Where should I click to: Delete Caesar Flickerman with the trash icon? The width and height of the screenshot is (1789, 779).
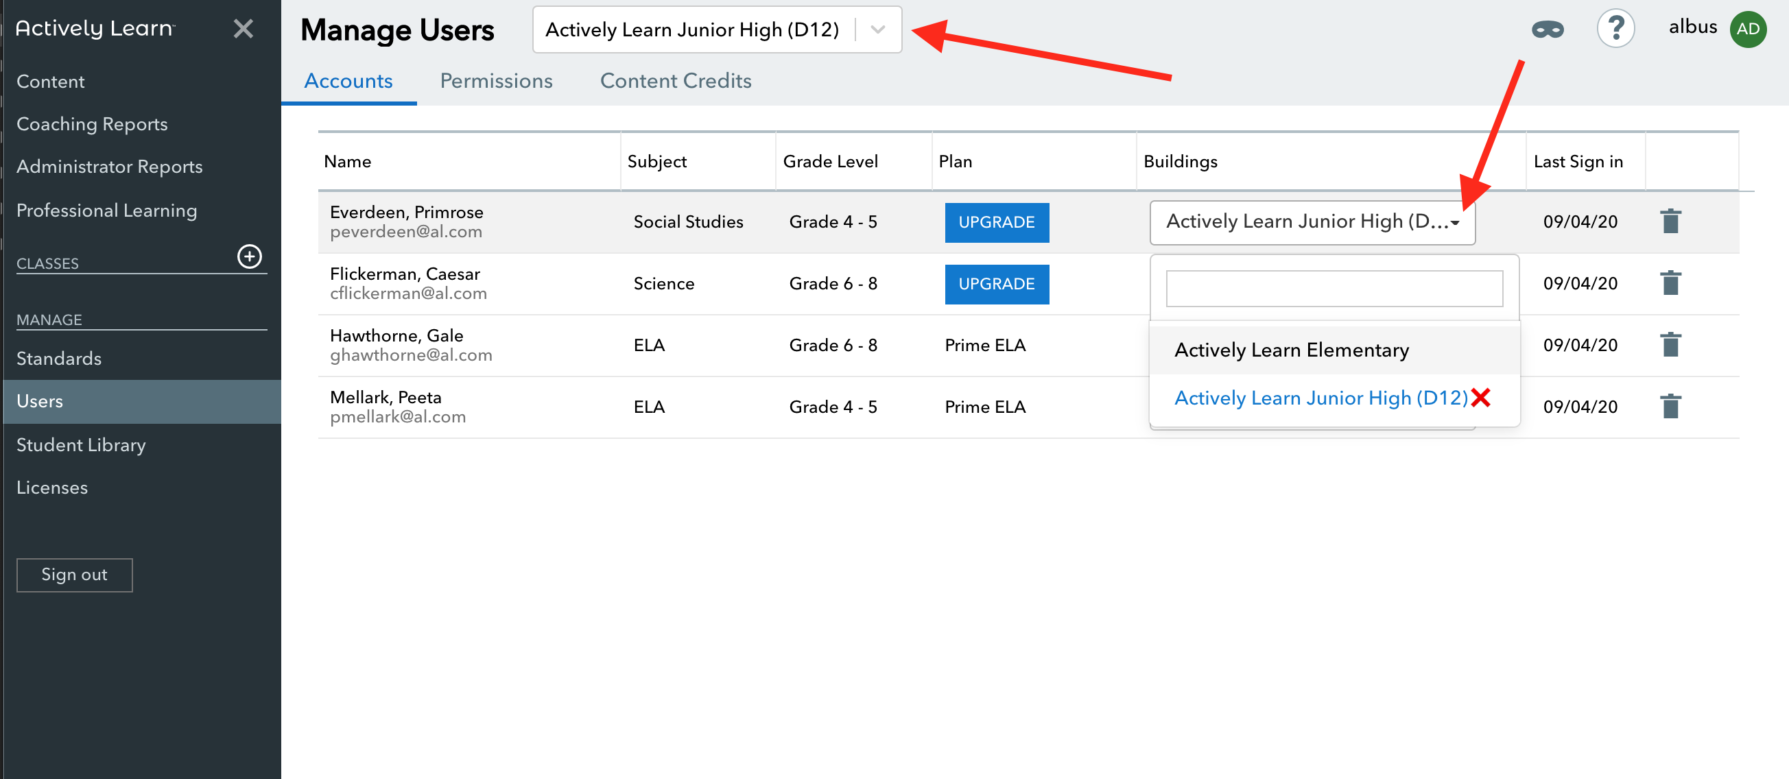(1670, 283)
